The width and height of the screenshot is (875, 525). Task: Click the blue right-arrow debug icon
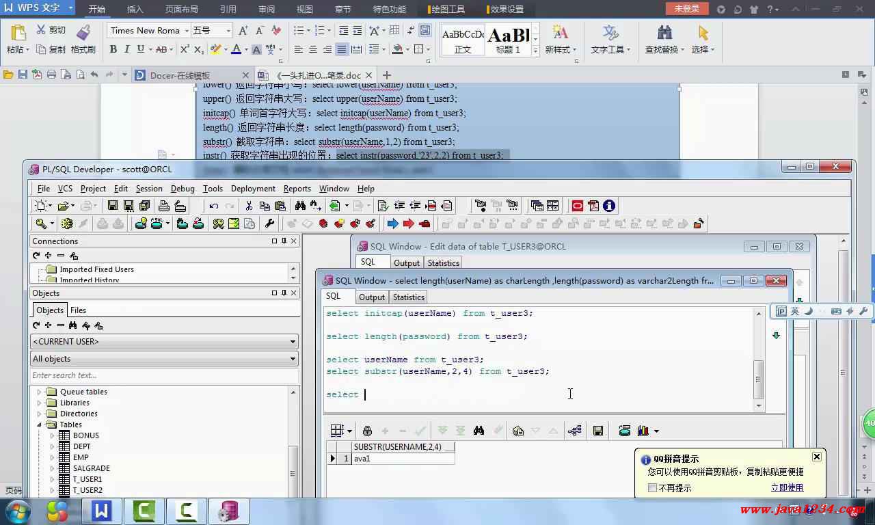392,224
